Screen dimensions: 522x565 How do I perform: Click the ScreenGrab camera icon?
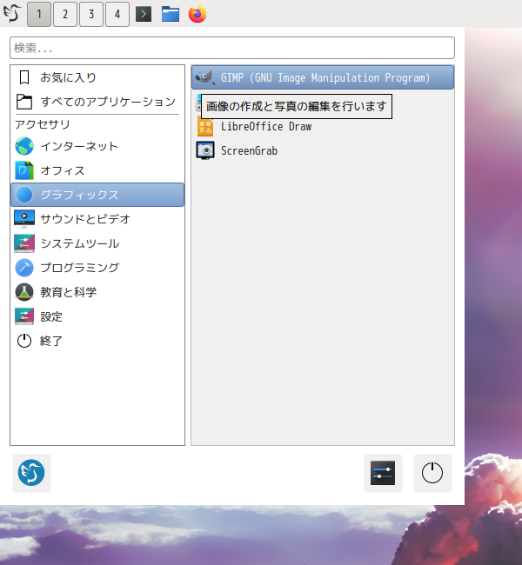205,150
